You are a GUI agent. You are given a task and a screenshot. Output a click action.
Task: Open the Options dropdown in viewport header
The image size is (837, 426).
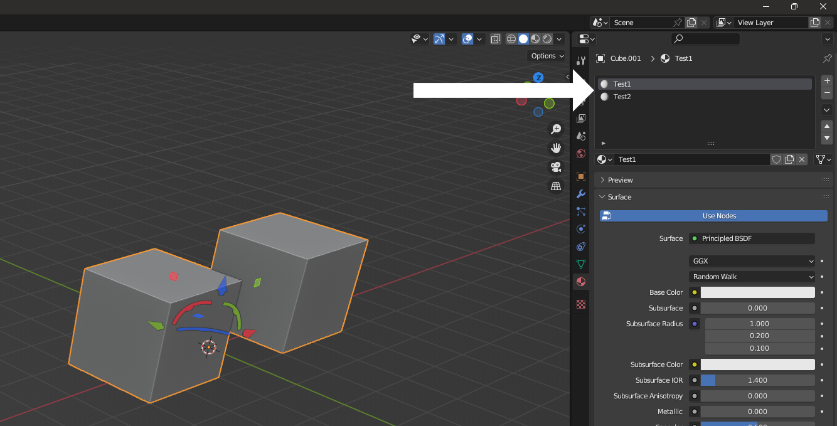545,56
